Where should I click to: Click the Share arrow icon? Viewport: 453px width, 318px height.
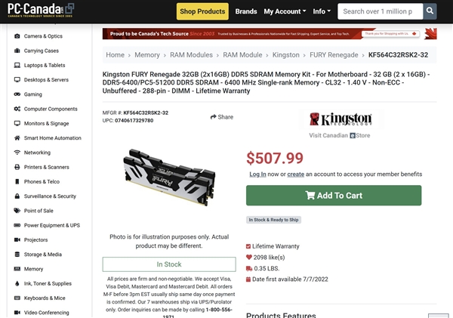click(x=213, y=117)
